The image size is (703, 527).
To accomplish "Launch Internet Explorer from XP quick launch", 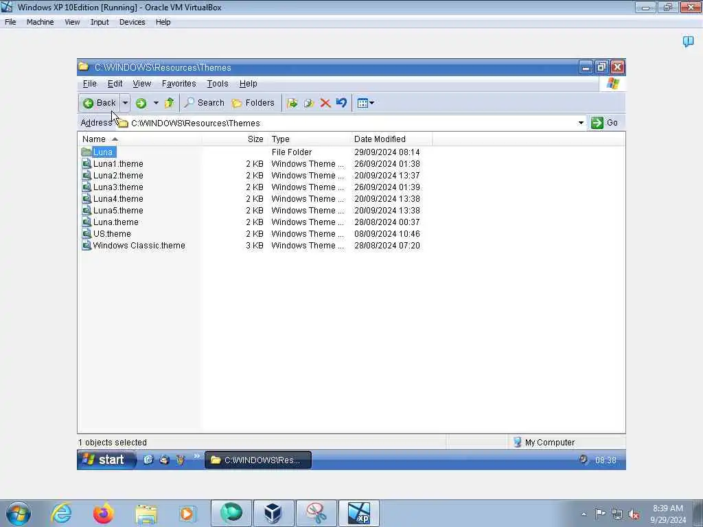I will 148,460.
